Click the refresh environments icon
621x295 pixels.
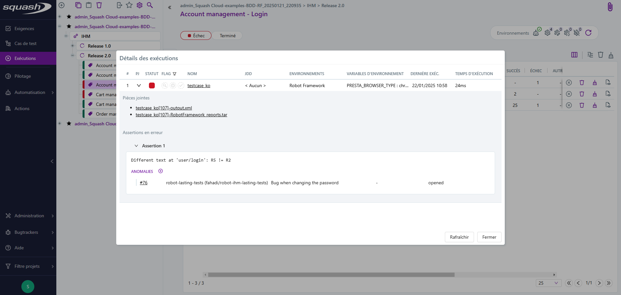(588, 33)
